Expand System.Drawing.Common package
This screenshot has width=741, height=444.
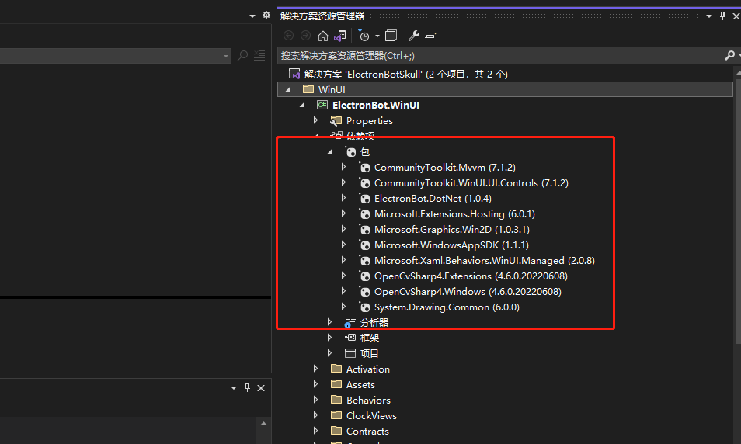pyautogui.click(x=343, y=307)
